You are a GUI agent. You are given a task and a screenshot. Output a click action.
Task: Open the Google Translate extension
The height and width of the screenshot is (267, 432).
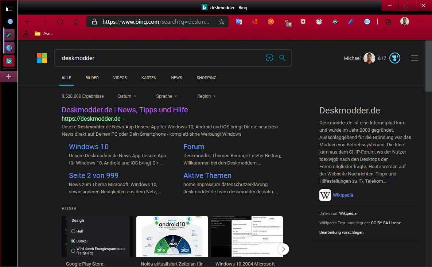pos(239,22)
